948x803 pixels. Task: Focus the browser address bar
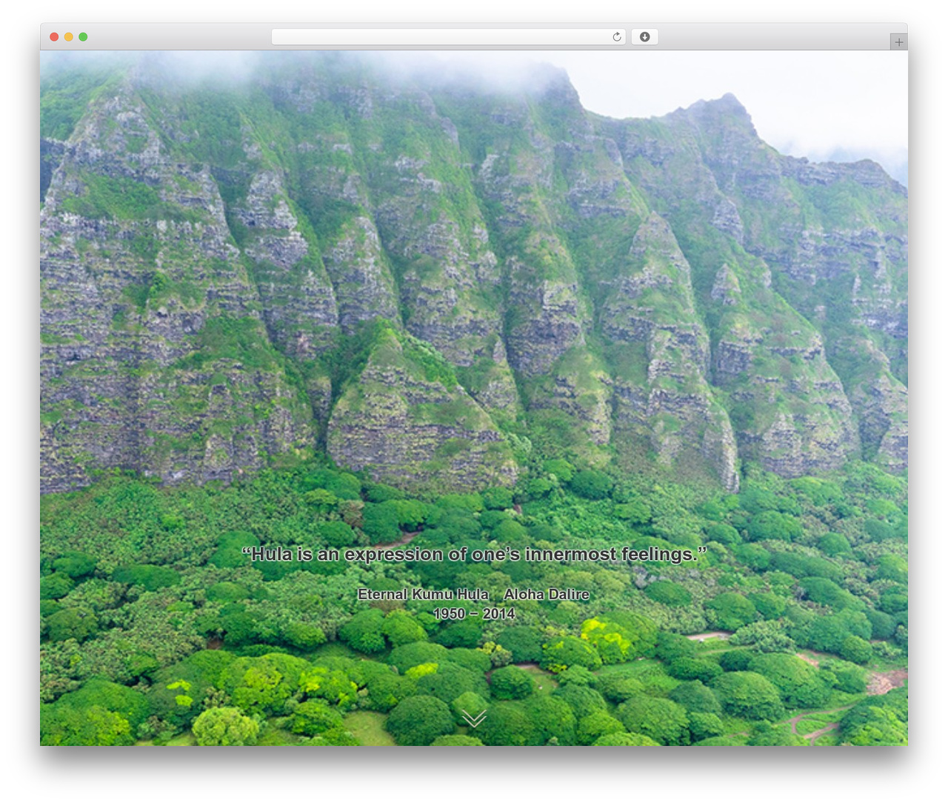click(x=448, y=37)
